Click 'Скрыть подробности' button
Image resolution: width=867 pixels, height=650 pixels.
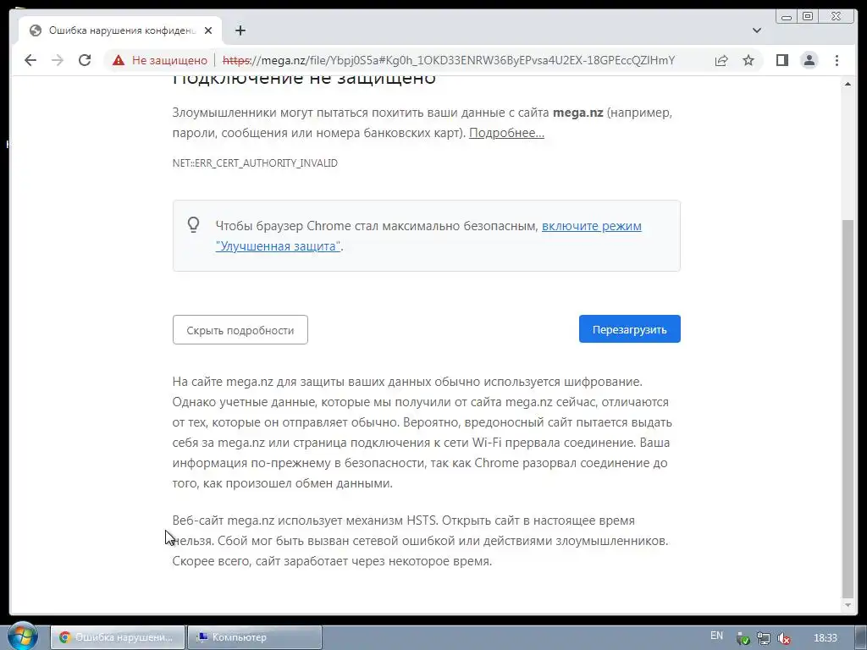click(x=240, y=330)
